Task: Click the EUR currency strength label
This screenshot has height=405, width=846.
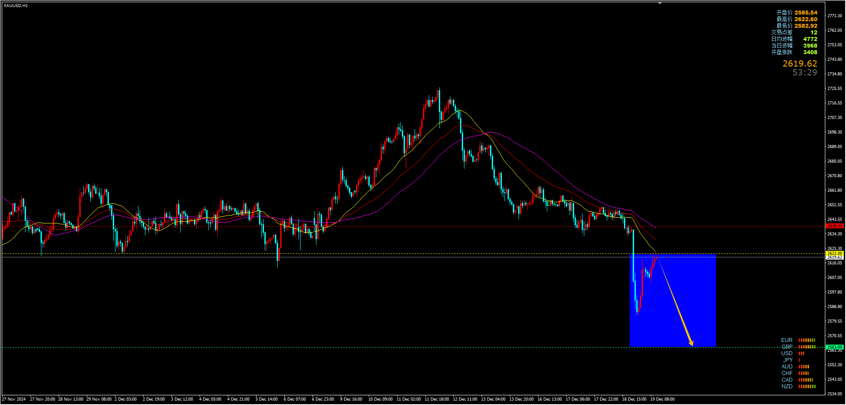Action: point(787,340)
